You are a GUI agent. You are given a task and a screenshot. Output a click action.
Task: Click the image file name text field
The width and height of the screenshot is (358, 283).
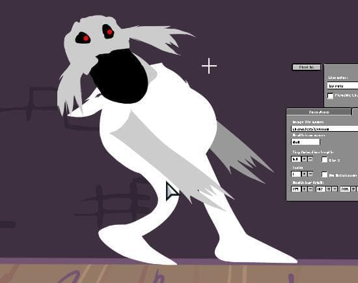point(325,128)
